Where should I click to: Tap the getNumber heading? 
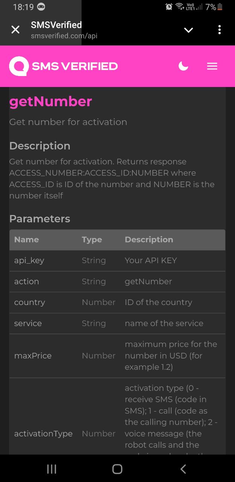[51, 102]
